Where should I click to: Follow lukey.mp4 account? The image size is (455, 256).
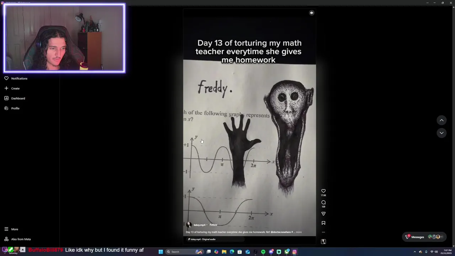[213, 225]
